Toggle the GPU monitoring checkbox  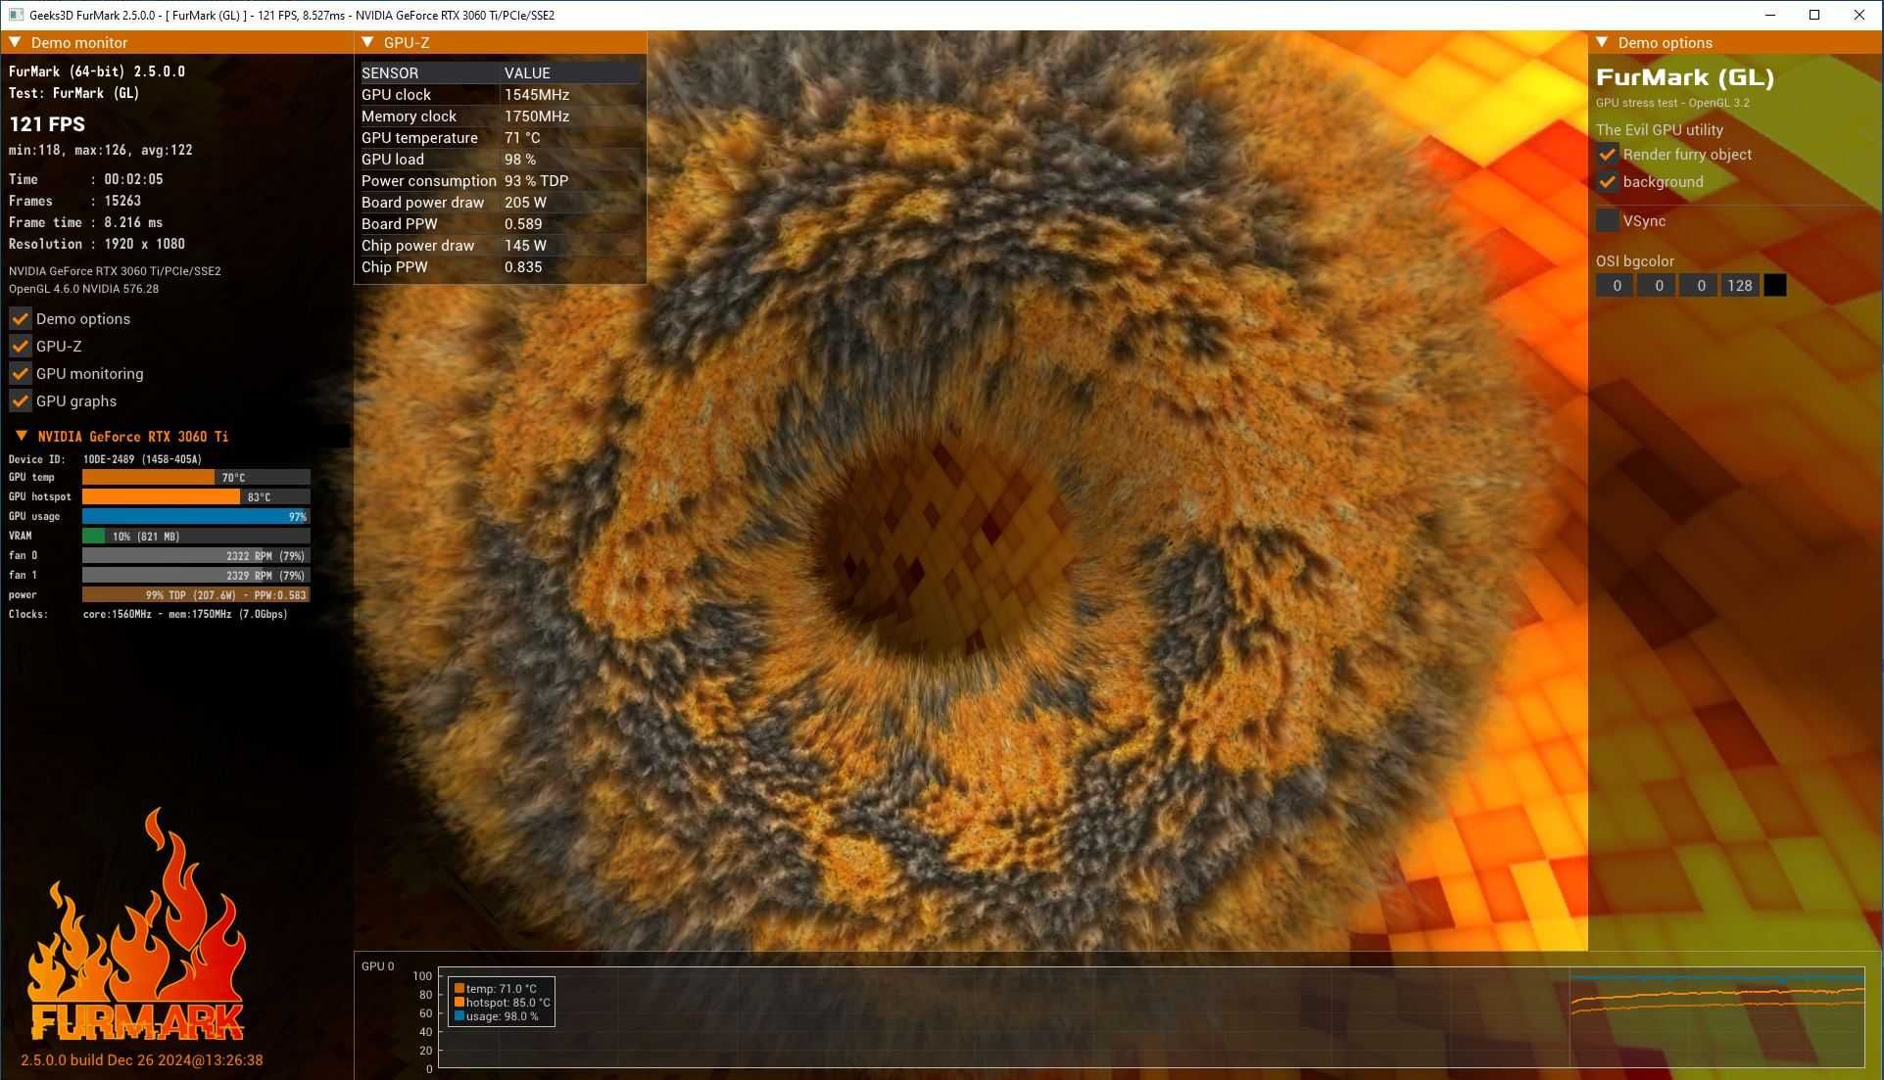20,373
